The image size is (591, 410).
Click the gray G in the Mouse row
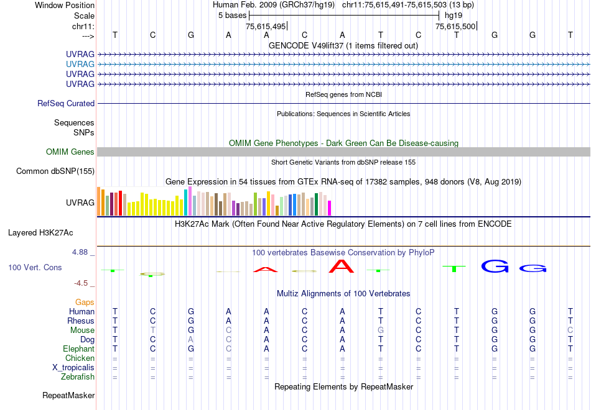pos(381,330)
